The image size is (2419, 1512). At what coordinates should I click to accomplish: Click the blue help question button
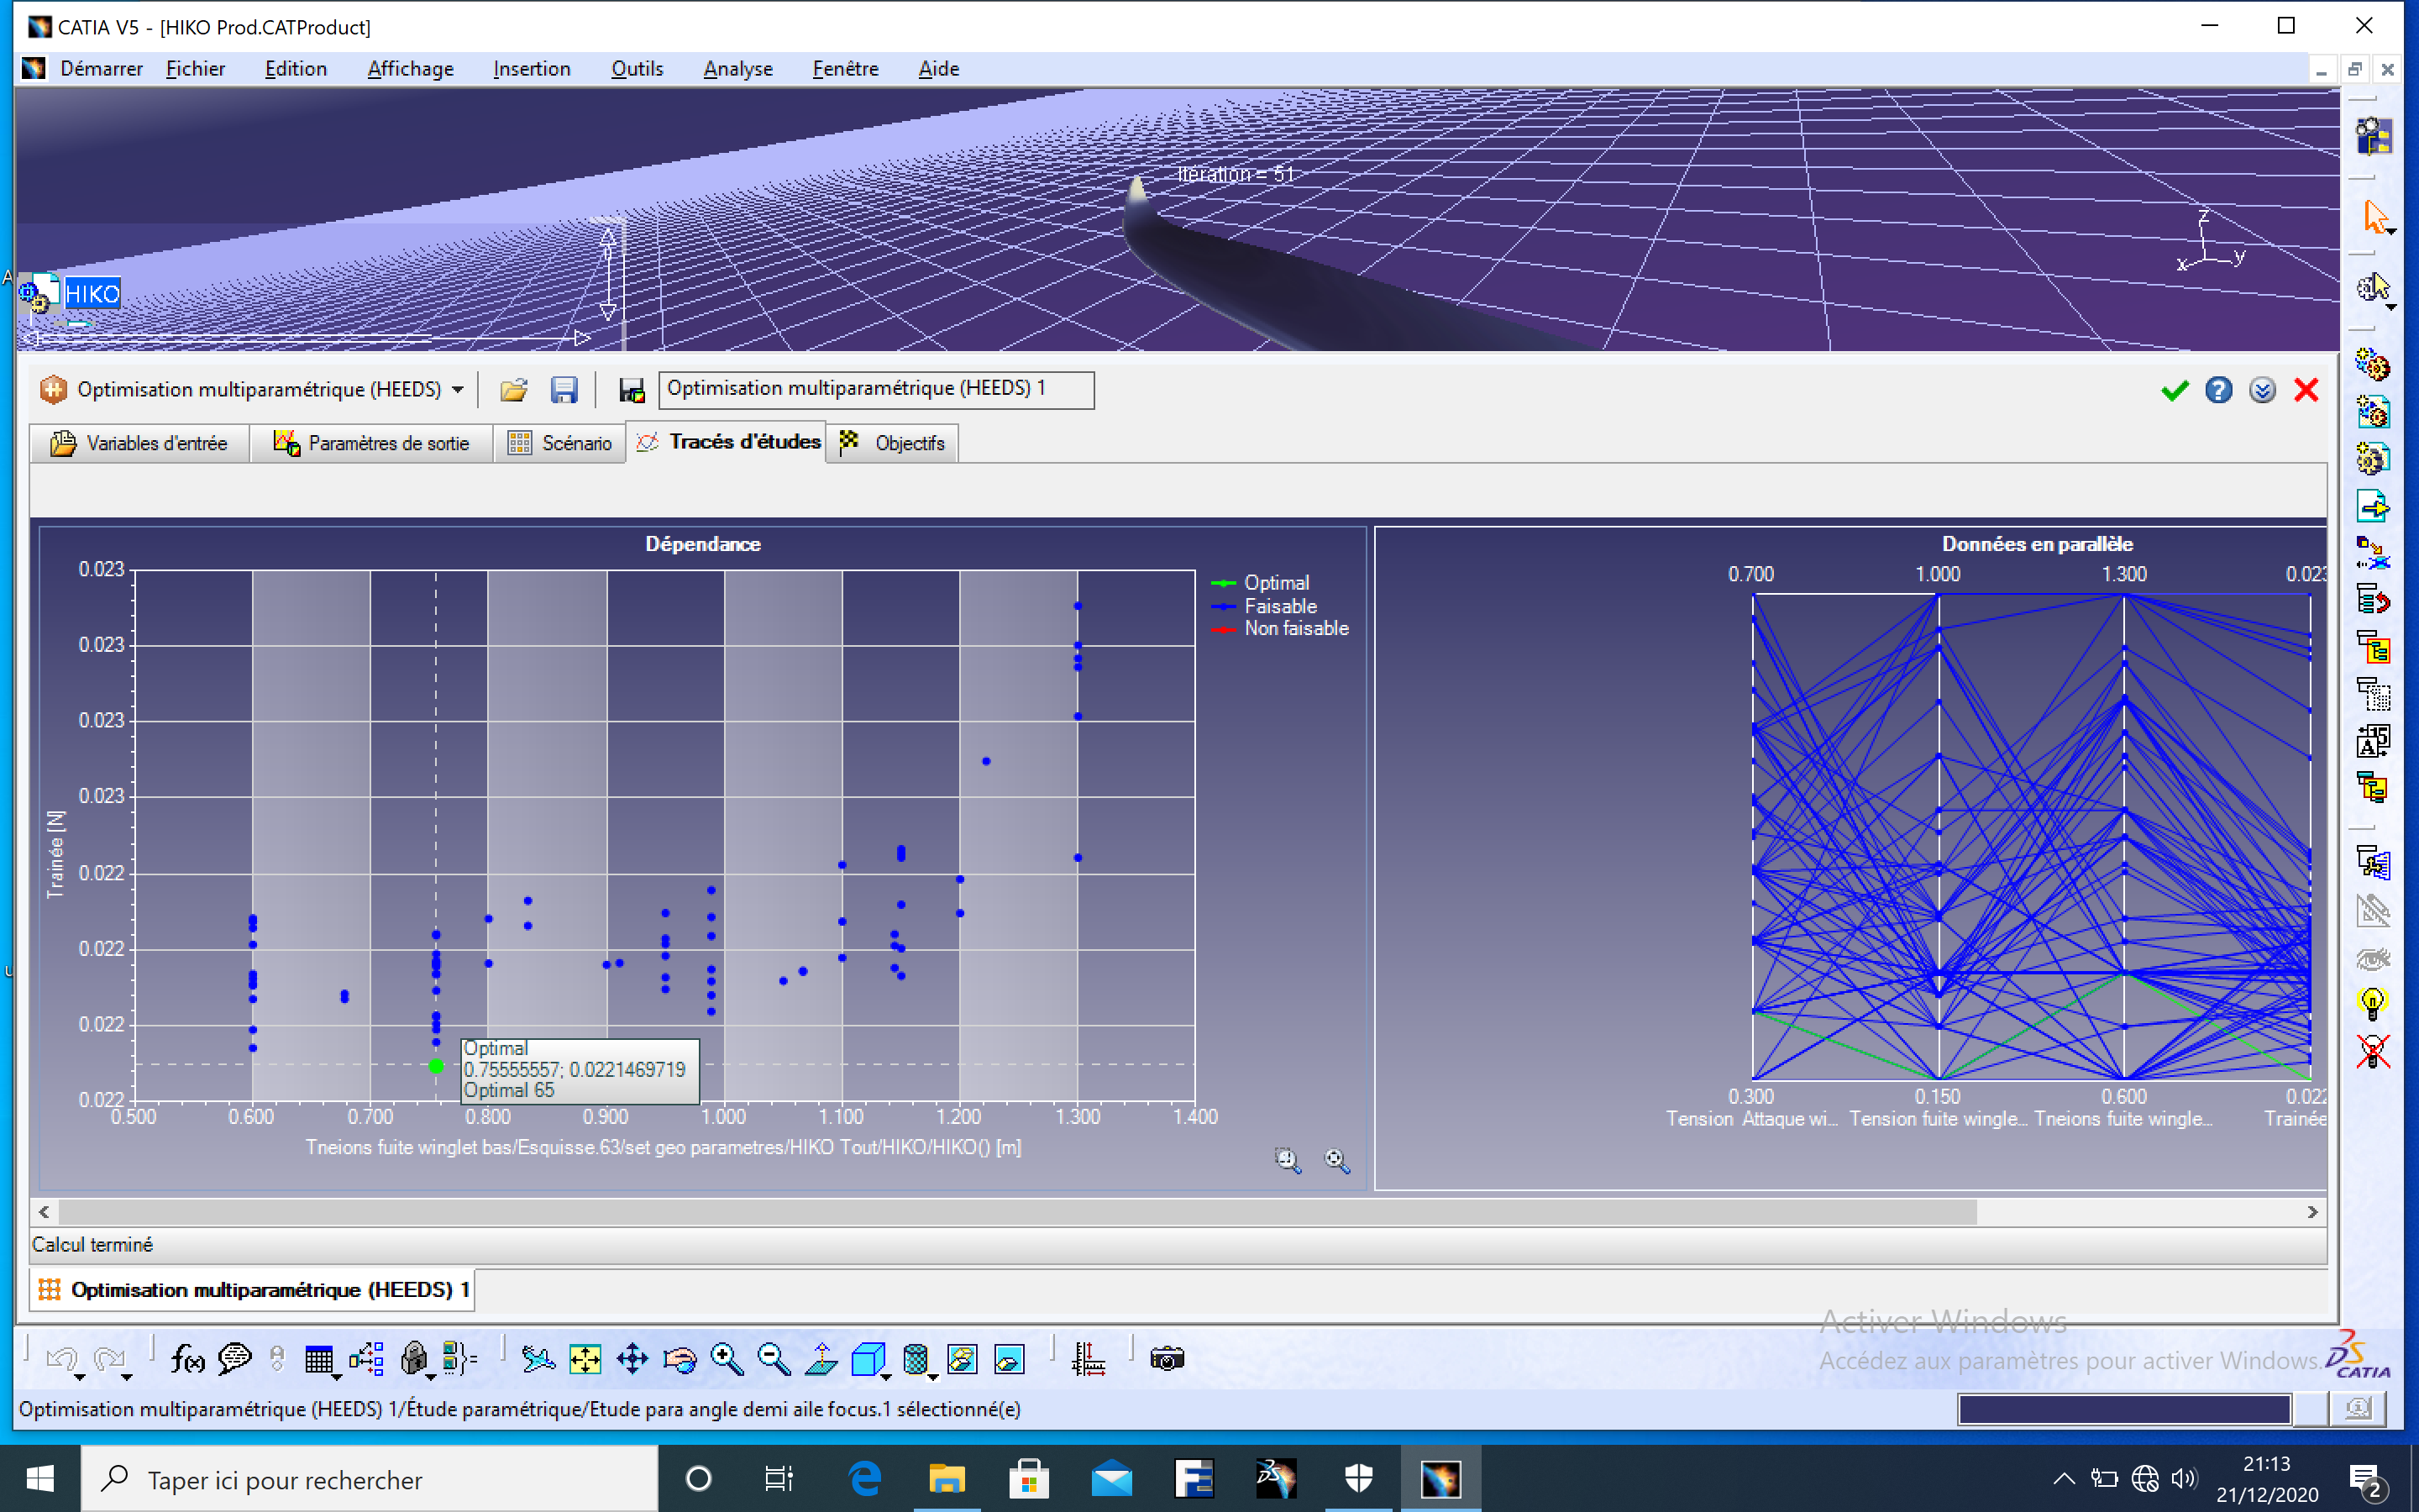point(2218,390)
